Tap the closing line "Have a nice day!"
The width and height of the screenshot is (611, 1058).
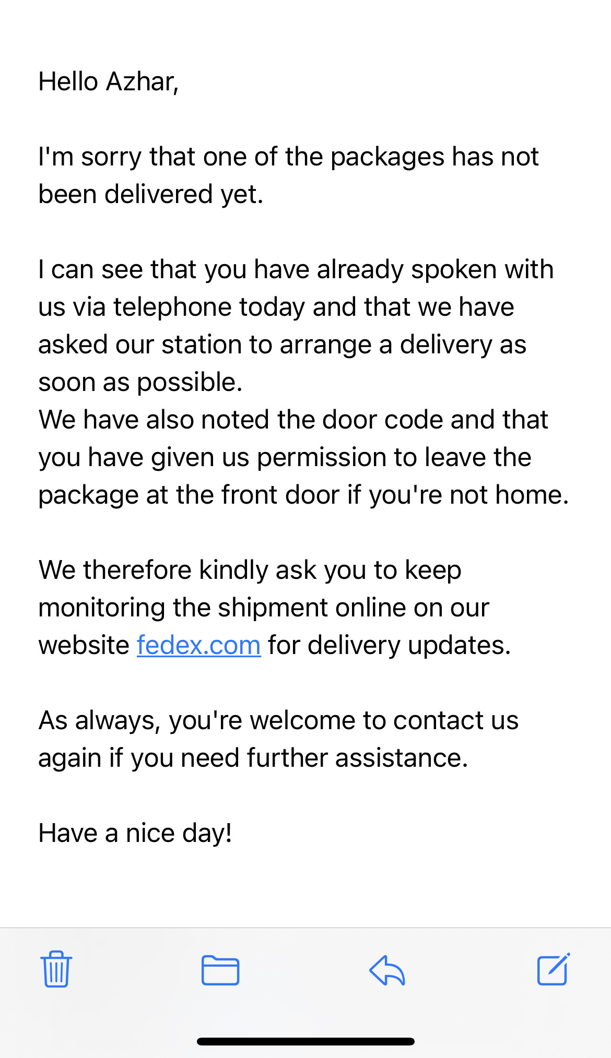(135, 834)
